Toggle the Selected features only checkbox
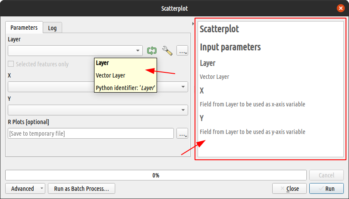349x199 pixels. point(11,64)
